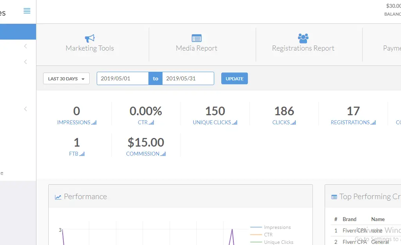The width and height of the screenshot is (401, 245).
Task: Click the REGISTRATIONS stat label
Action: [350, 122]
